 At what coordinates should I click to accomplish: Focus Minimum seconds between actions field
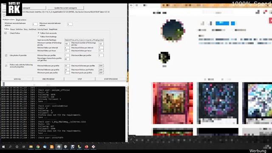(35, 24)
